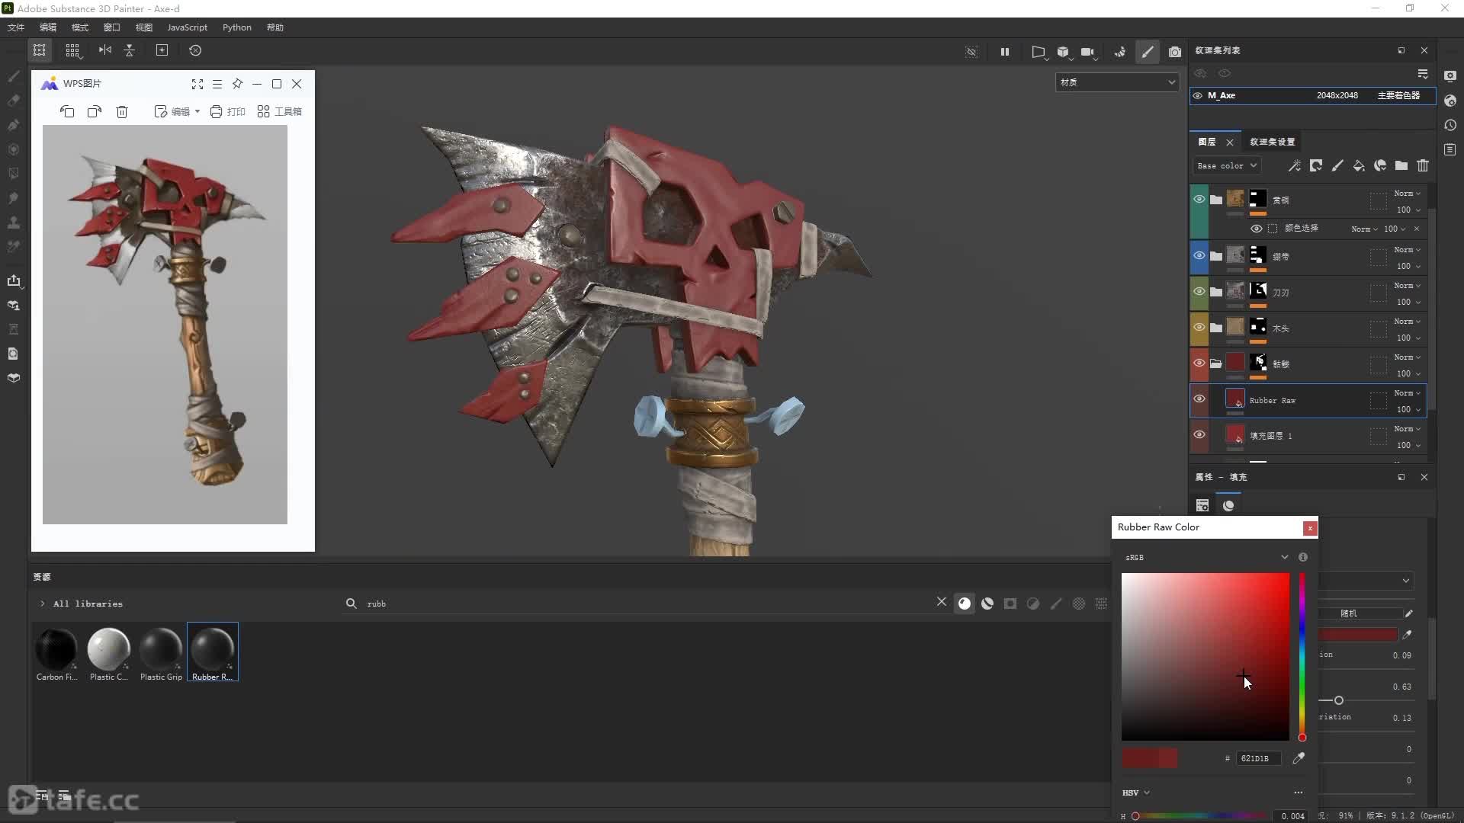
Task: Collapse the 骷髅 open folder icon
Action: pos(1216,363)
